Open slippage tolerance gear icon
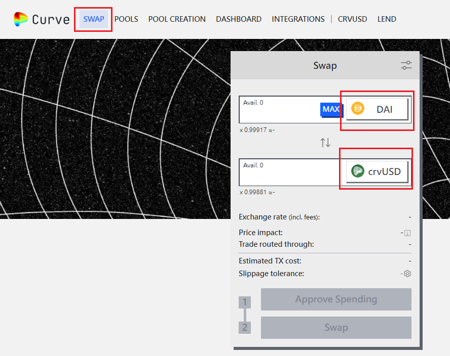Screen dimensions: 450x356 tap(407, 274)
